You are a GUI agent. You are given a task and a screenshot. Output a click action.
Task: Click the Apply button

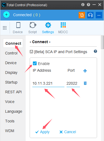tap(42, 132)
